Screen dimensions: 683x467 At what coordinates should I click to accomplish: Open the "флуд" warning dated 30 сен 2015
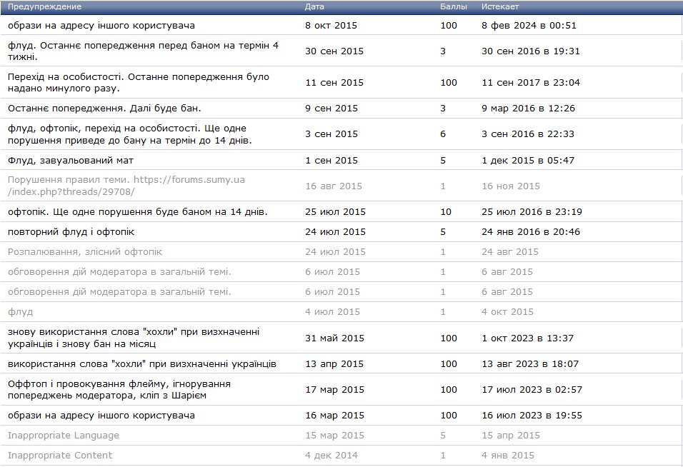tap(143, 51)
